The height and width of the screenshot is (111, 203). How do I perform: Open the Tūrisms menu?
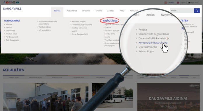click(98, 11)
